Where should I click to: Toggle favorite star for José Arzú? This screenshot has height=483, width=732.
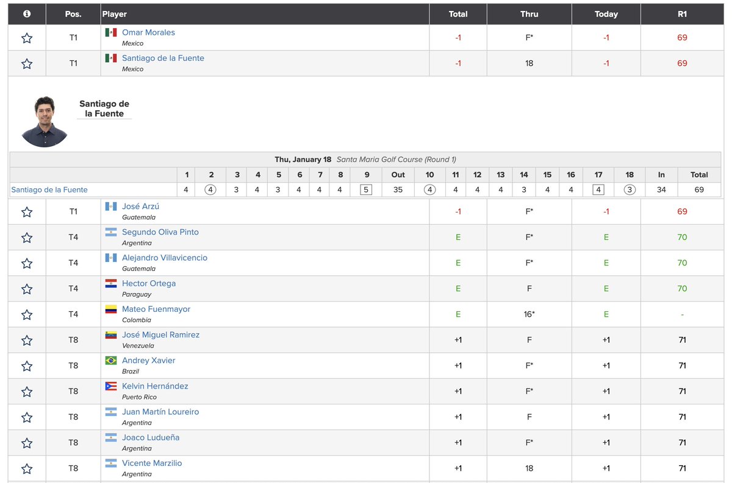coord(27,212)
